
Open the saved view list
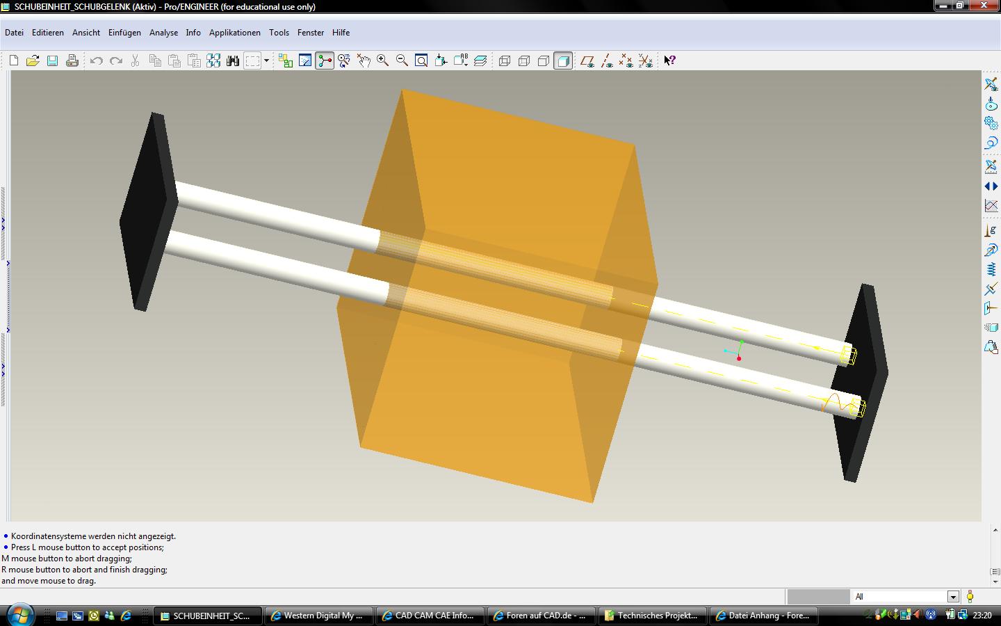(x=460, y=61)
